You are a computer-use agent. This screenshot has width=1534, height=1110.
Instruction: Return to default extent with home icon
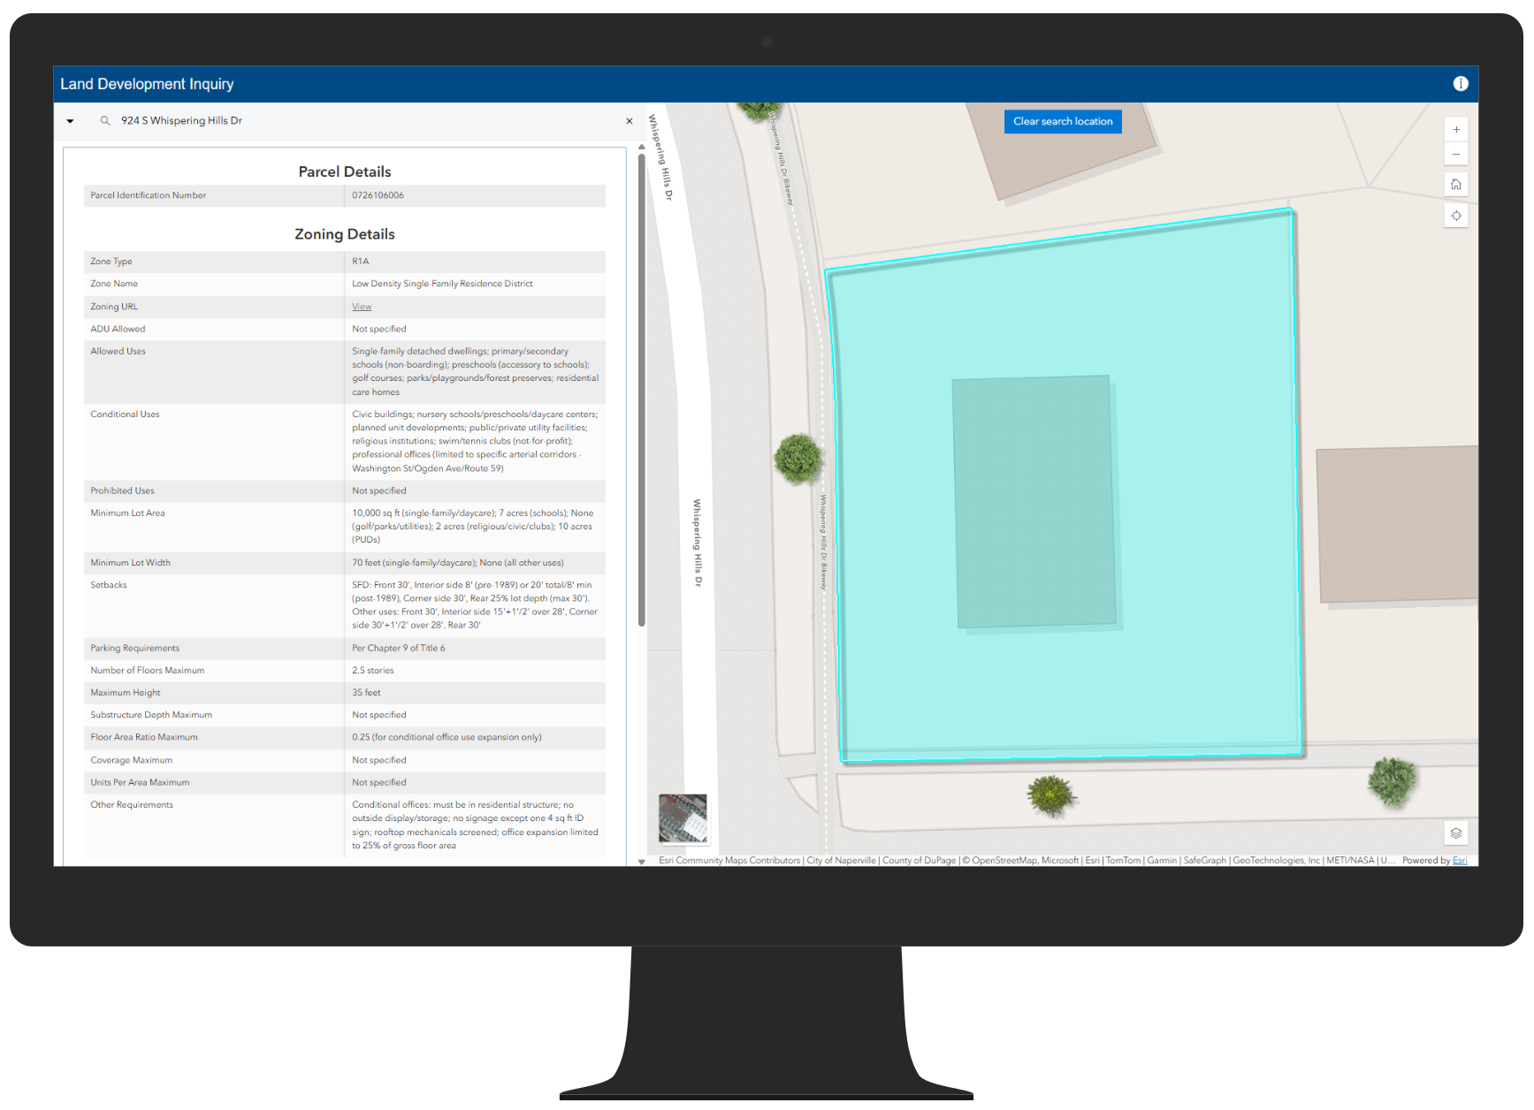click(x=1456, y=184)
